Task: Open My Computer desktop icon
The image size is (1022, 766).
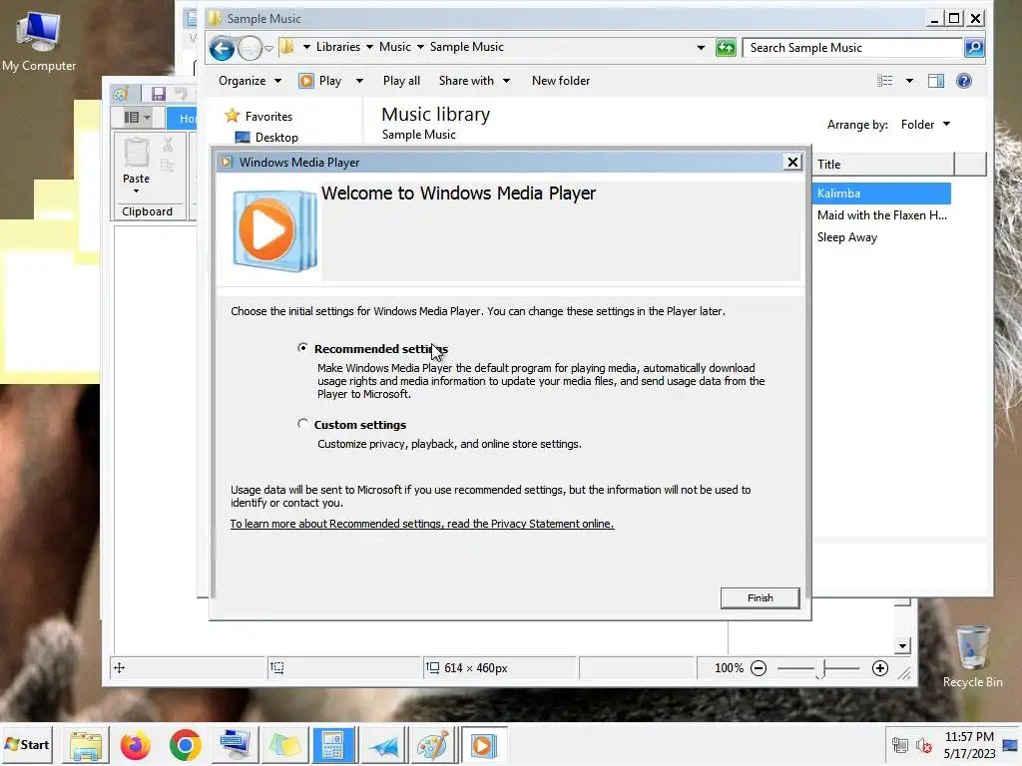Action: pos(39,42)
